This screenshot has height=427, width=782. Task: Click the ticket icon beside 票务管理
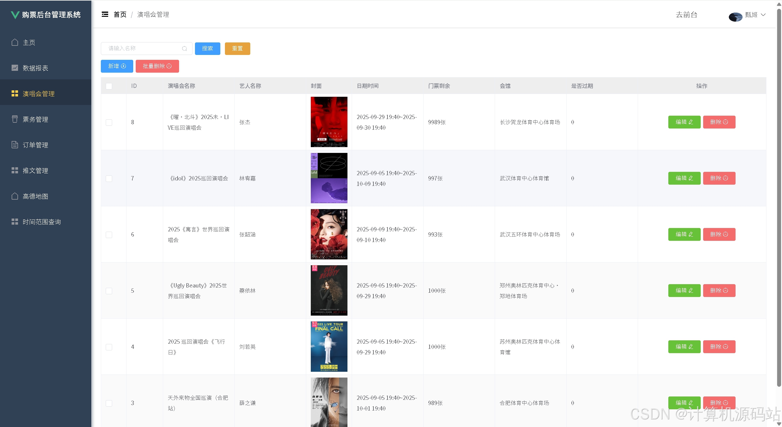coord(15,119)
